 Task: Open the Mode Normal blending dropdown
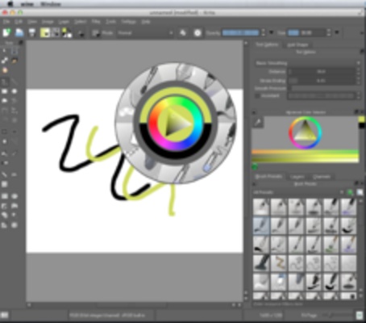[145, 33]
